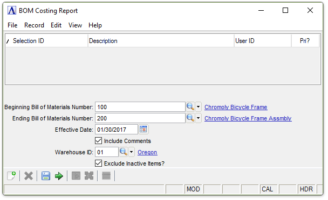Open the Record menu

(x=34, y=25)
